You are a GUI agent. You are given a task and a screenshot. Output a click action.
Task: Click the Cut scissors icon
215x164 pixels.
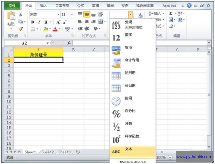pyautogui.click(x=20, y=14)
